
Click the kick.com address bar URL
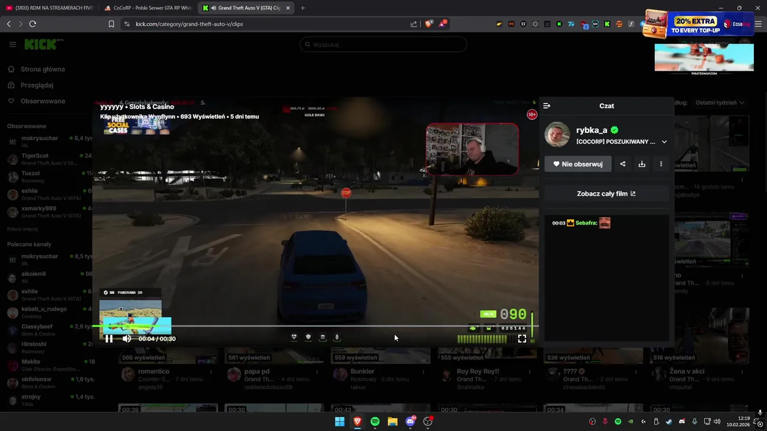189,24
